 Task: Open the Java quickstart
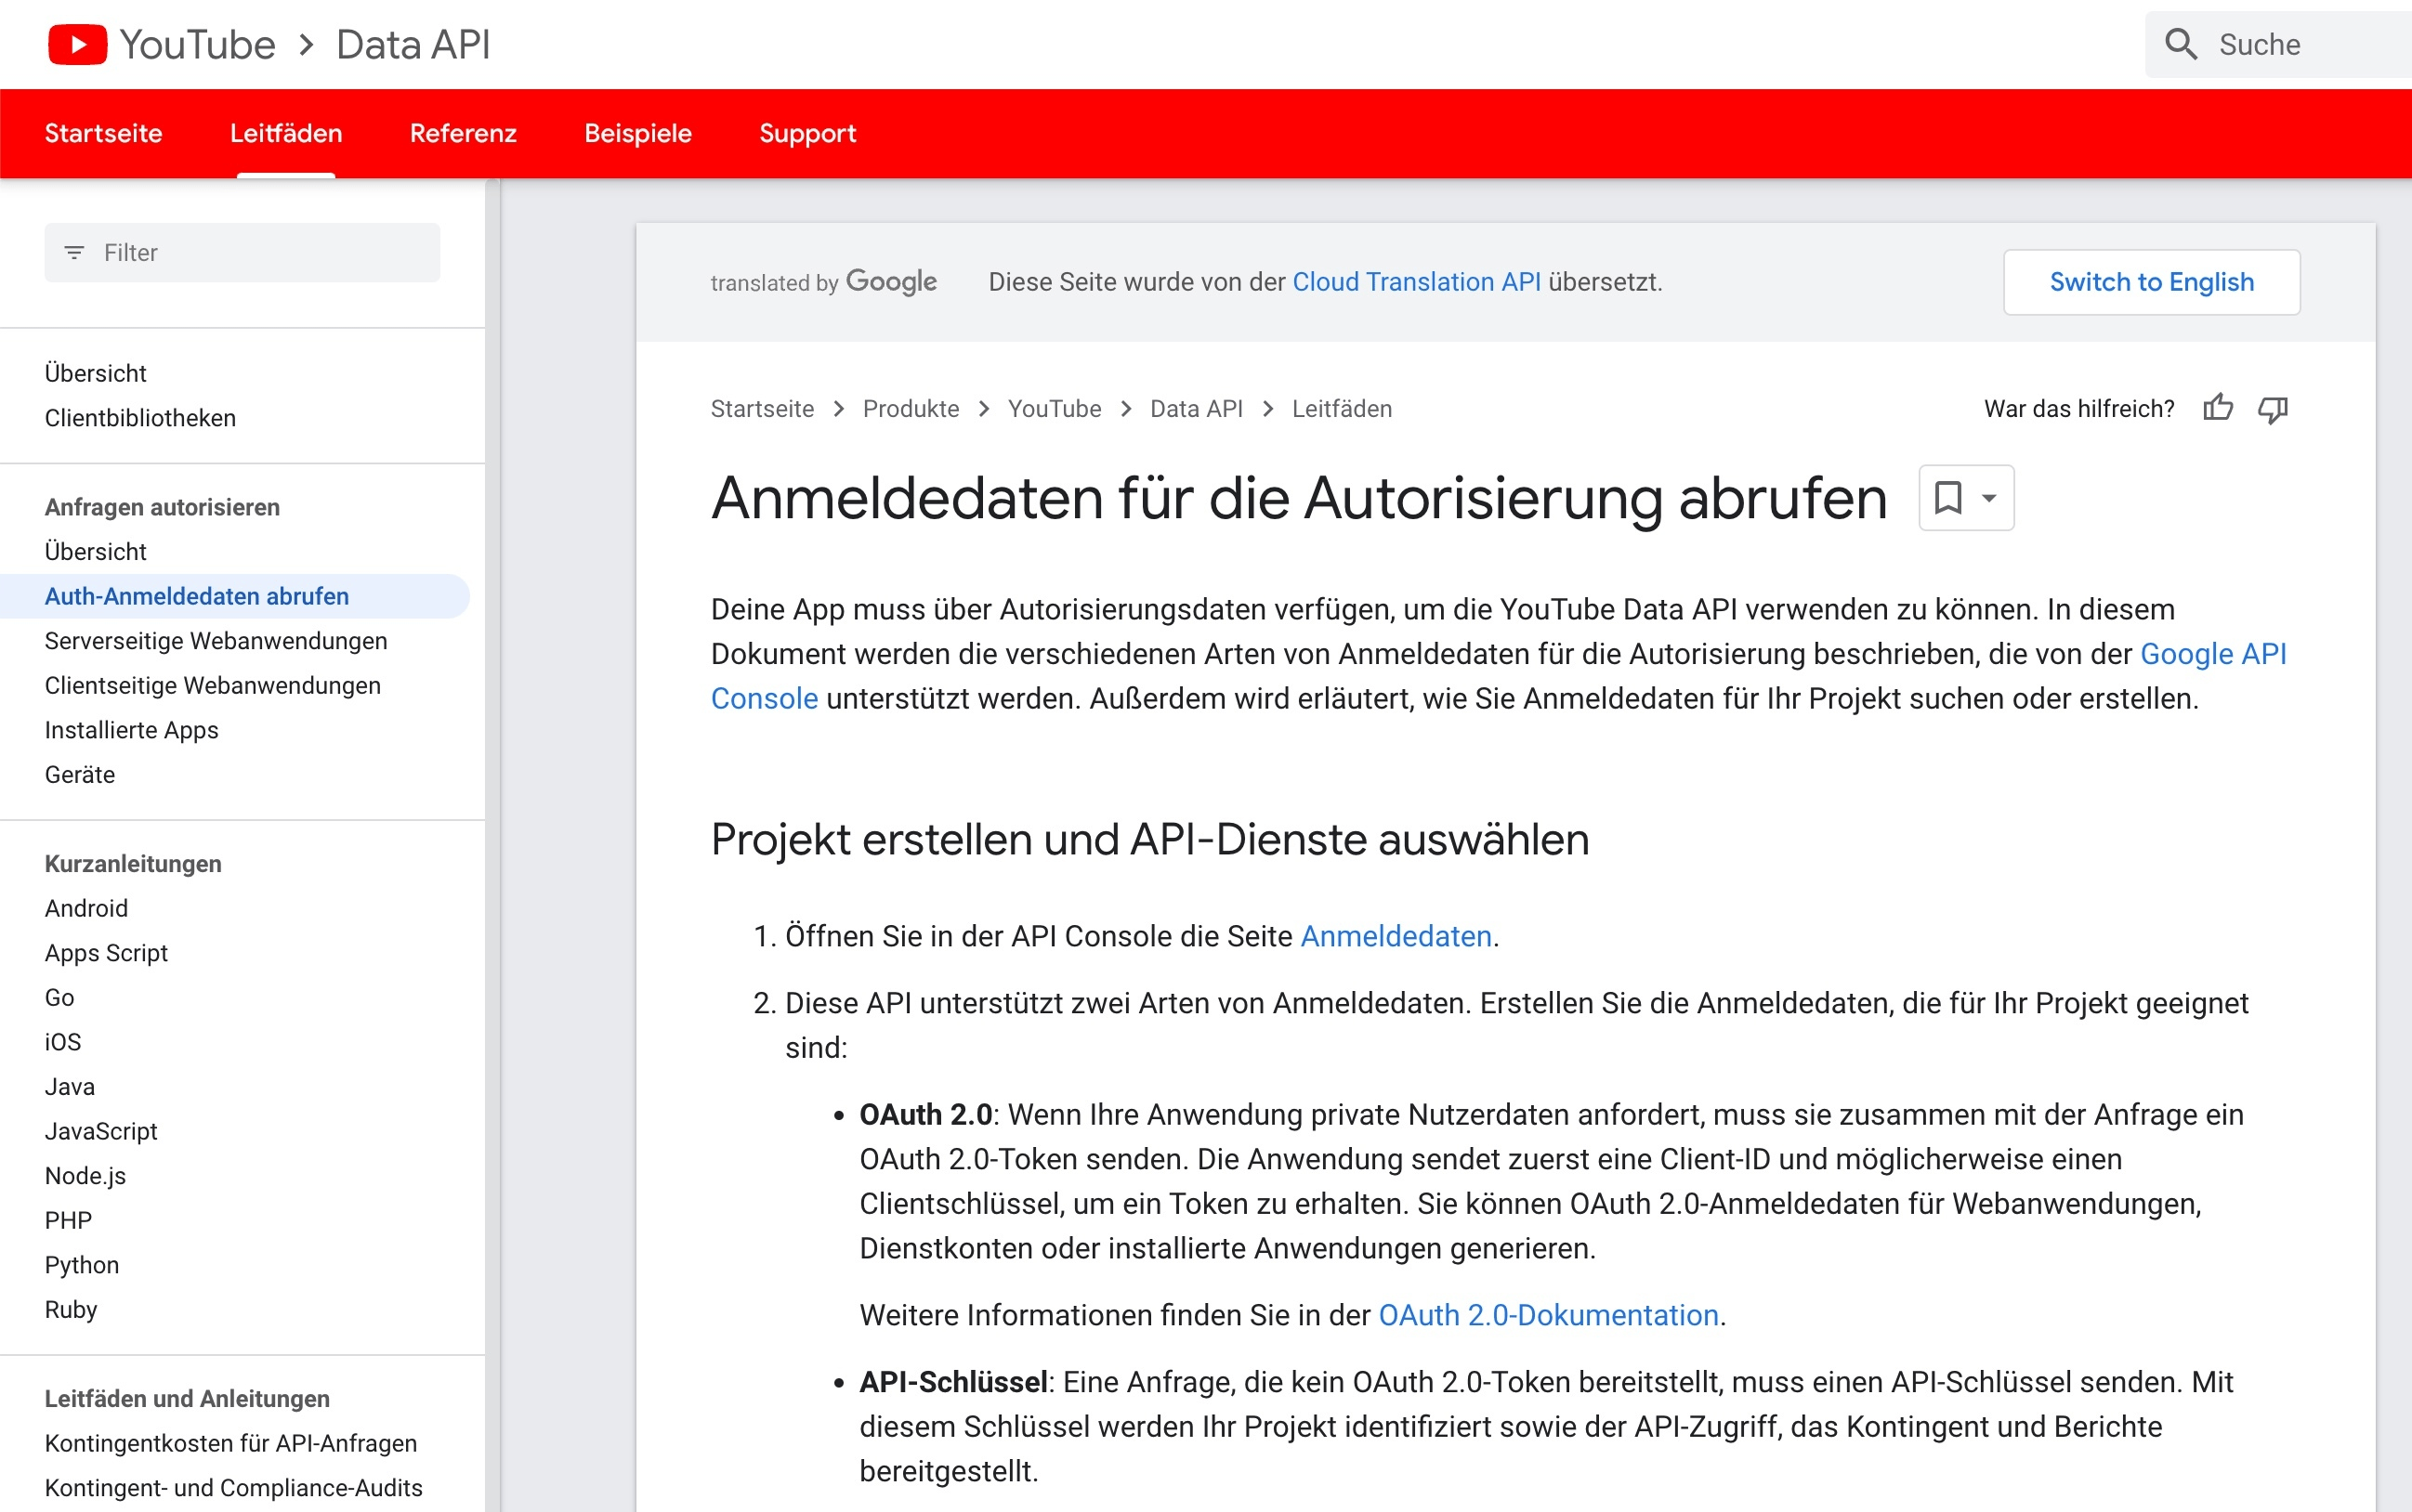(x=70, y=1086)
